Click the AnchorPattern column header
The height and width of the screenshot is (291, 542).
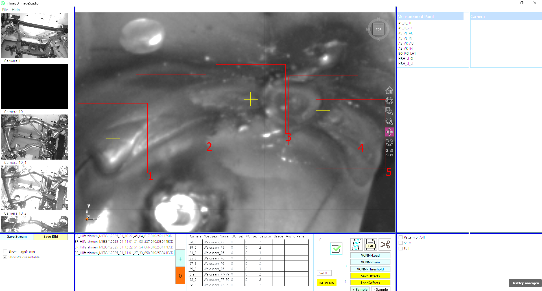coord(296,236)
